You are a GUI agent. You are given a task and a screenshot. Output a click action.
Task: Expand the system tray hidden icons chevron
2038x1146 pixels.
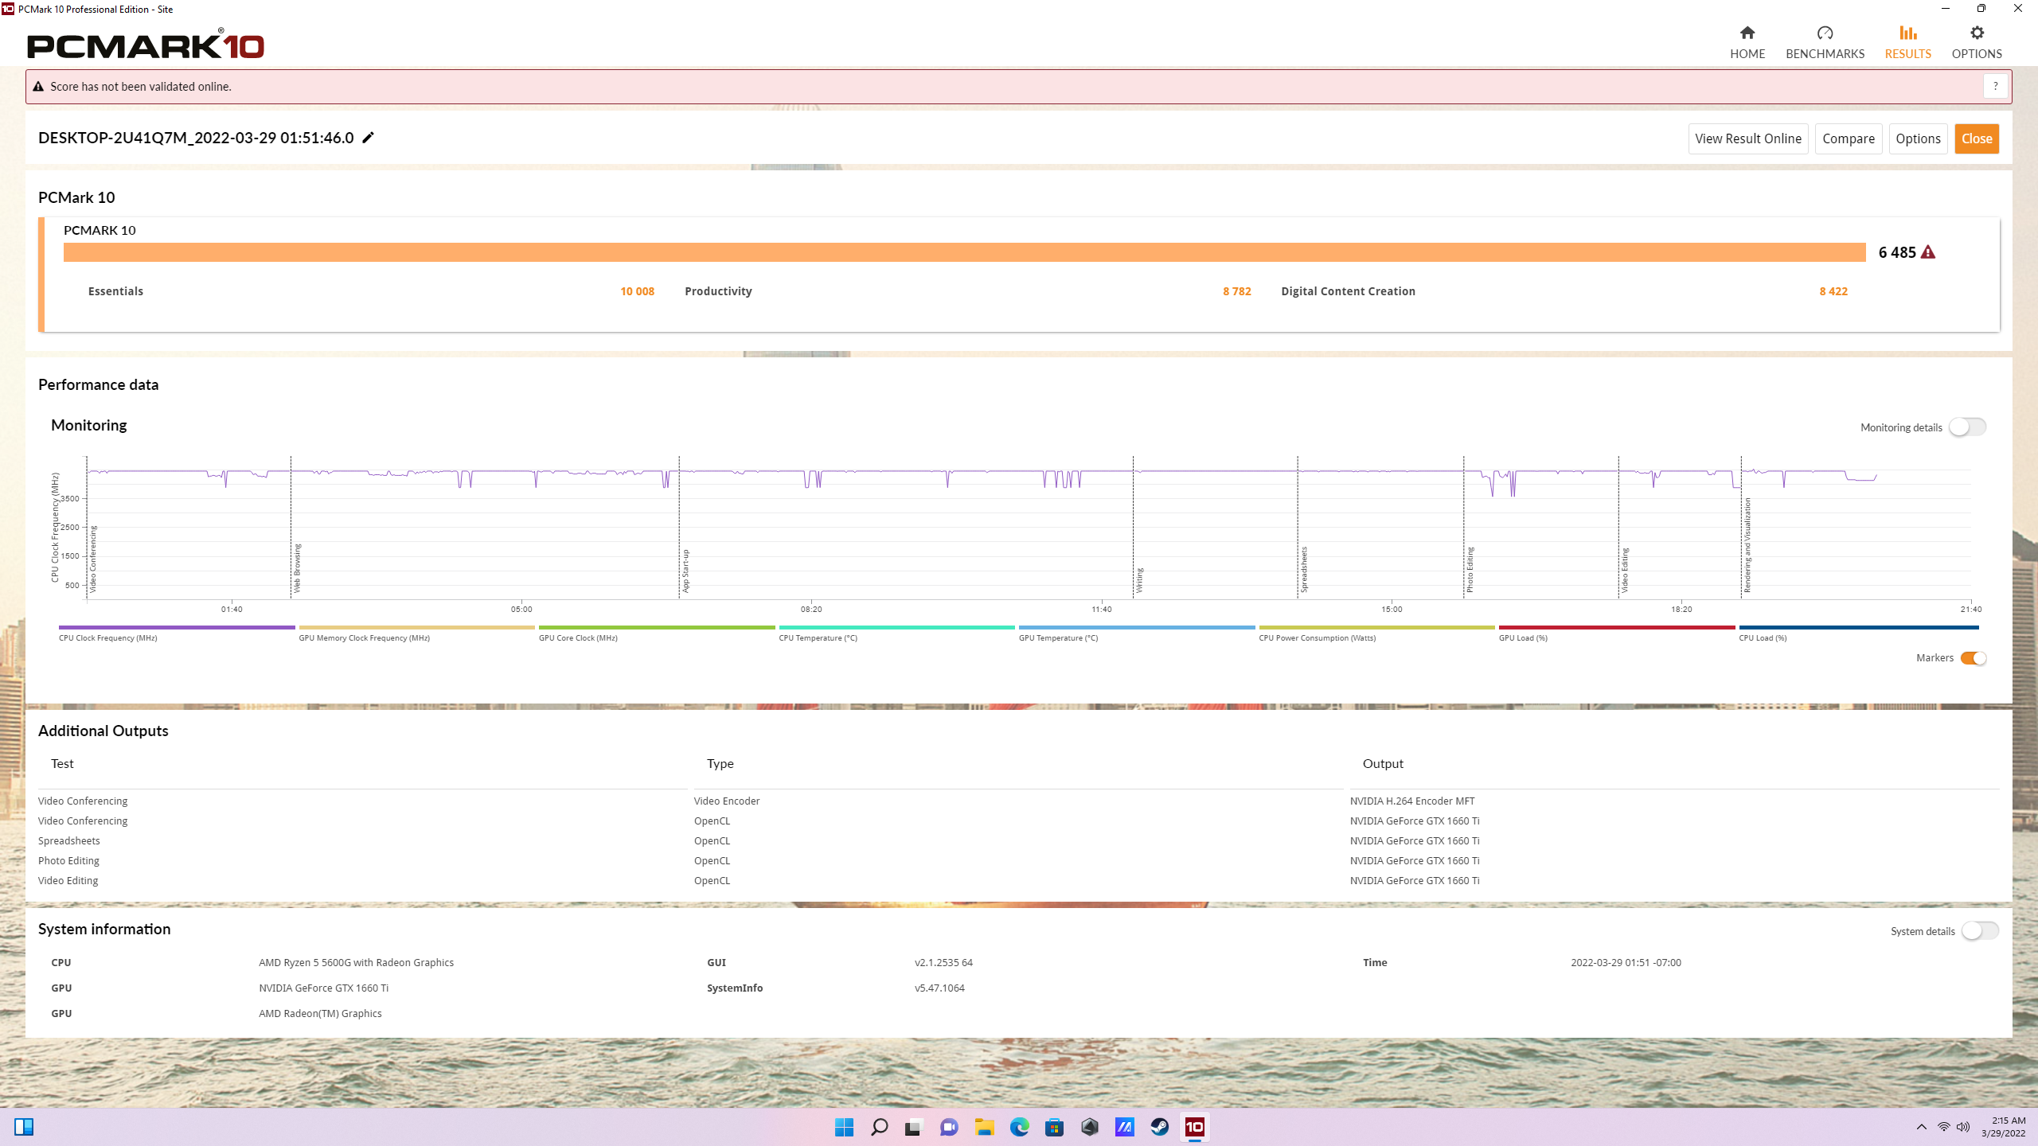pyautogui.click(x=1921, y=1127)
